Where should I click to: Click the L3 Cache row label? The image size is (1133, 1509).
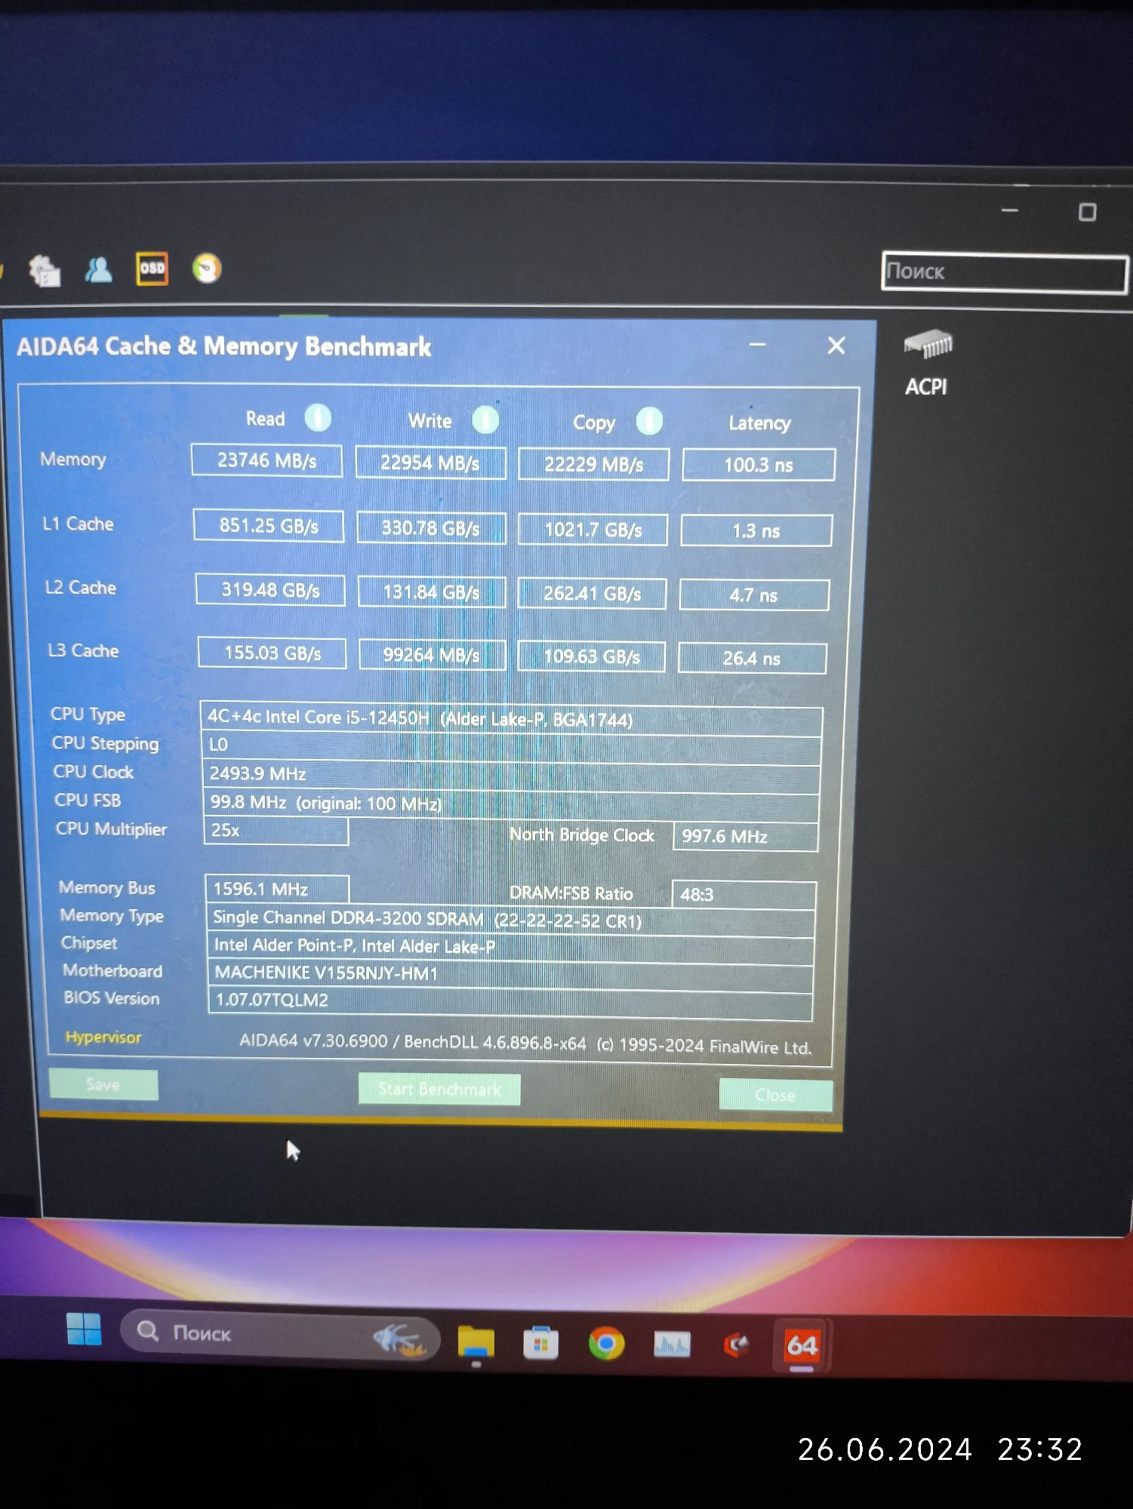tap(83, 650)
